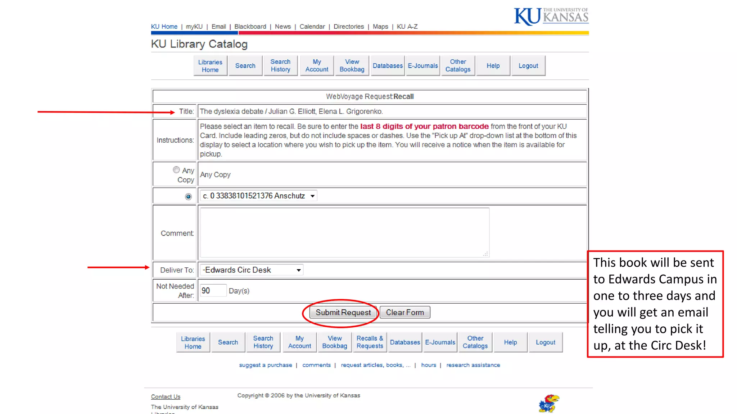Follow the suggest a purchase link

[x=266, y=365]
